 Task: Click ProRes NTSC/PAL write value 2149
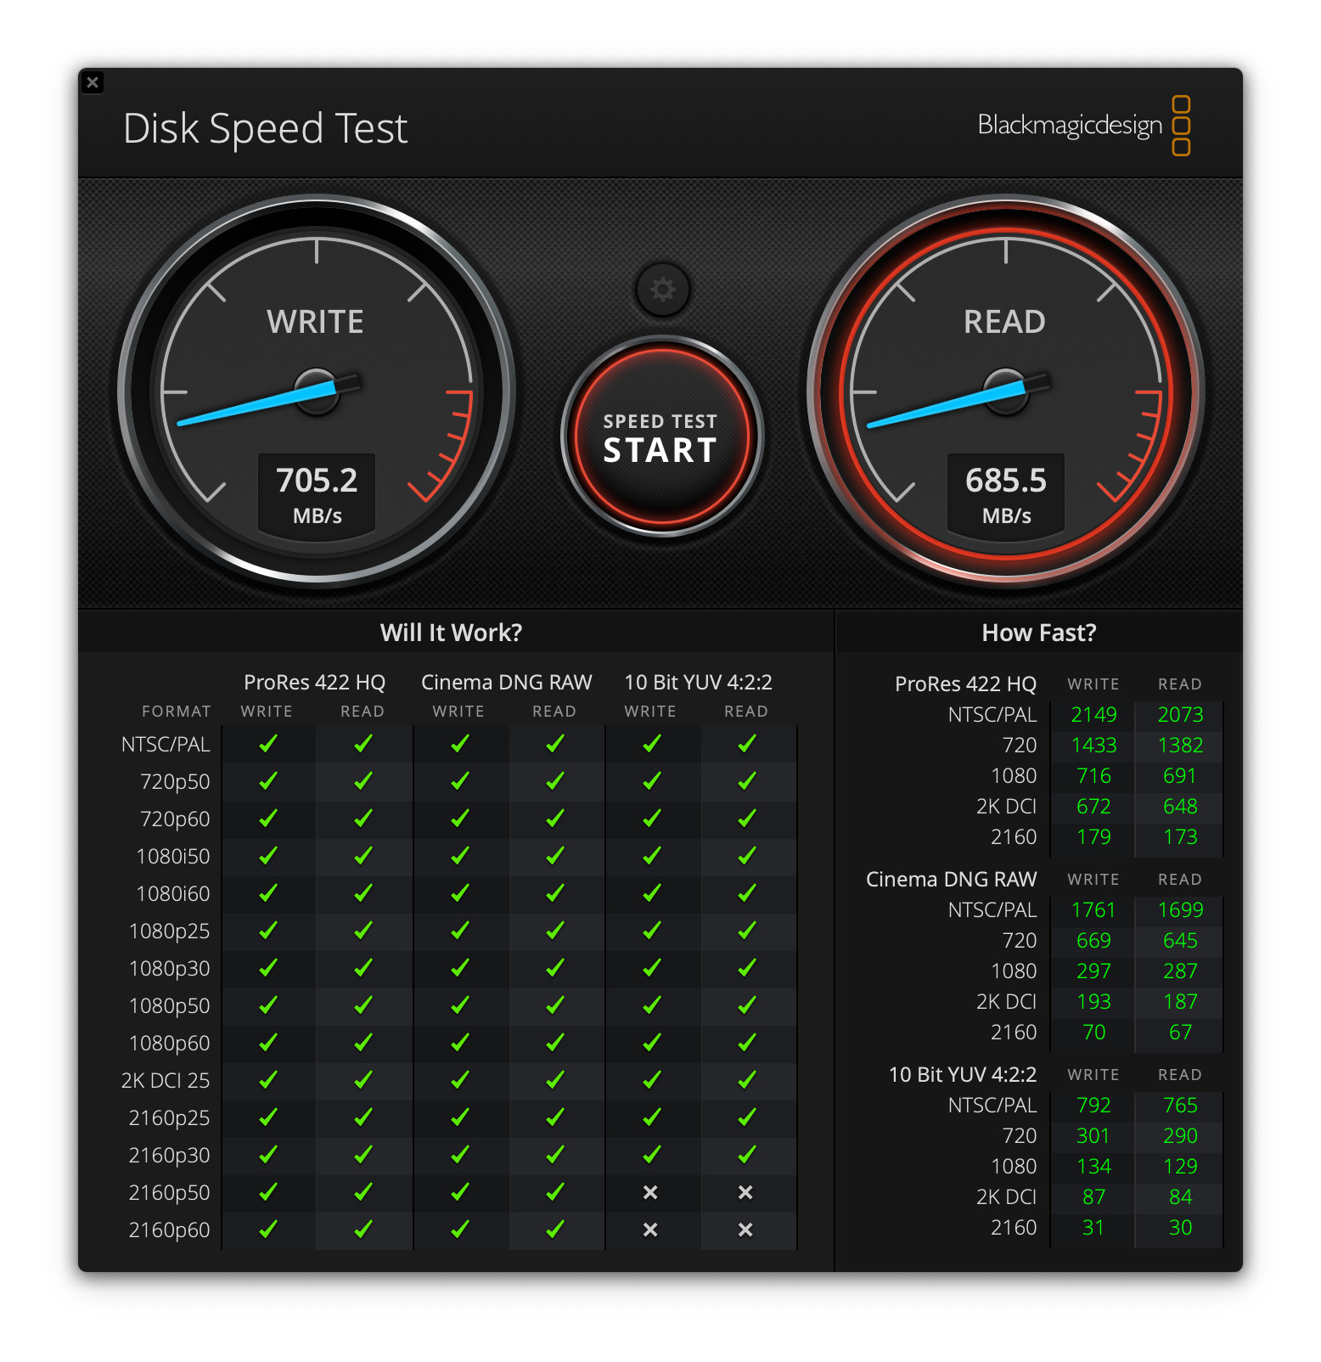tap(1093, 715)
